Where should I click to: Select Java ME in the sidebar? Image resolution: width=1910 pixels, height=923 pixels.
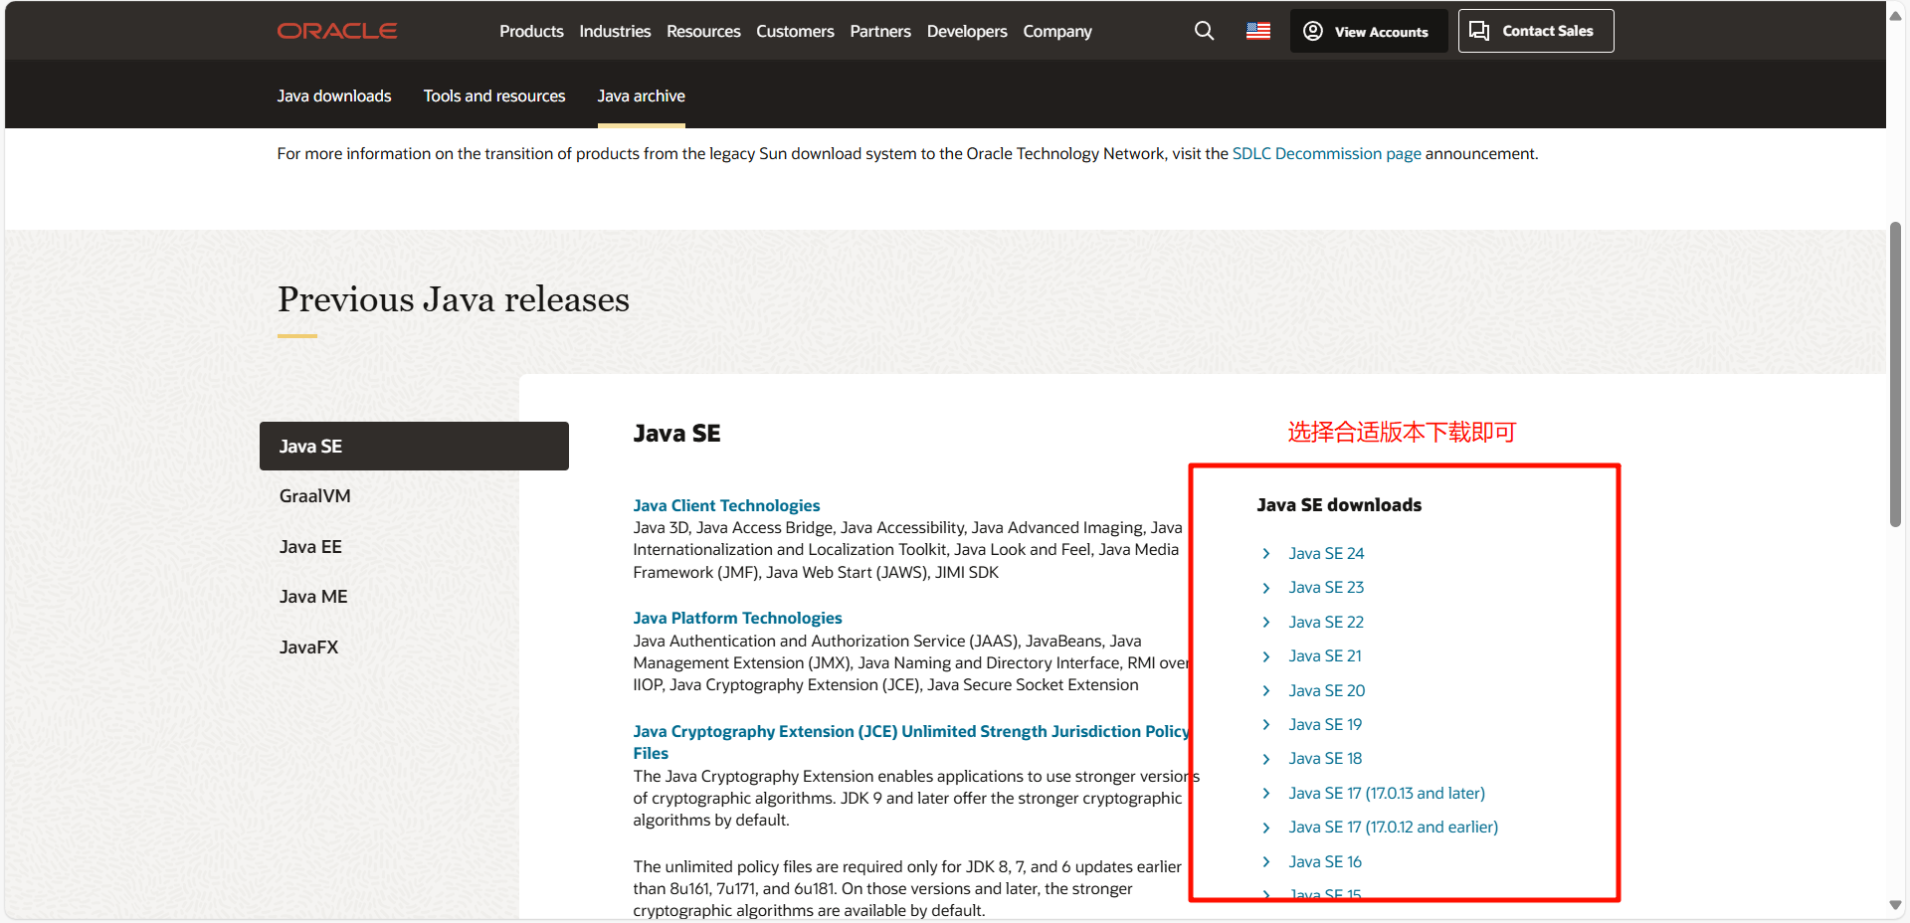coord(313,596)
